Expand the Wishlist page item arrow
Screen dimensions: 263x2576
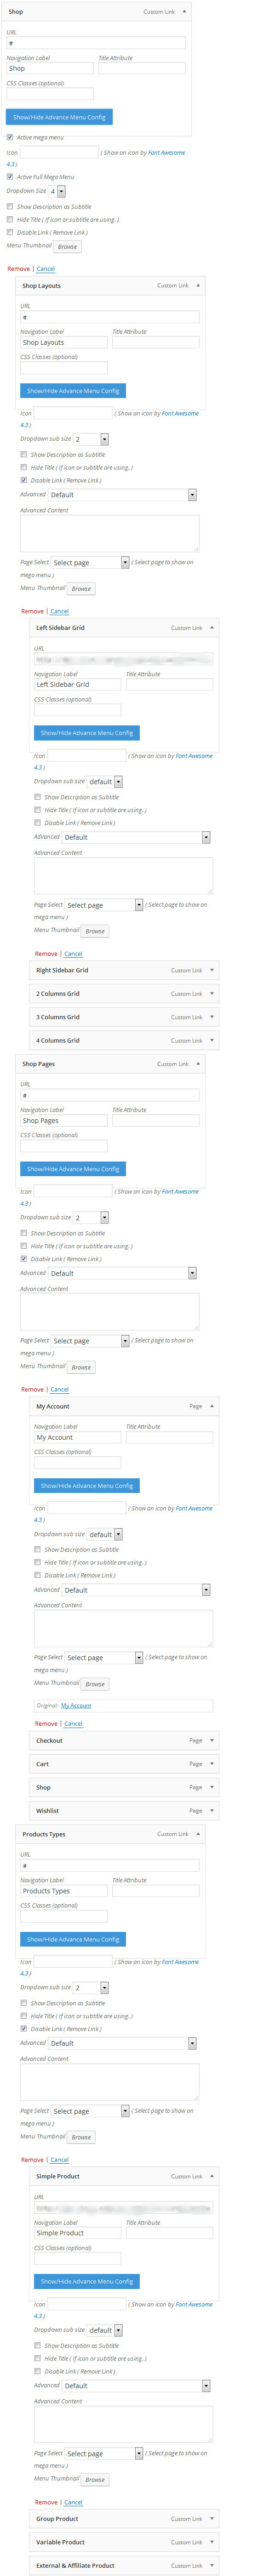tap(212, 1810)
